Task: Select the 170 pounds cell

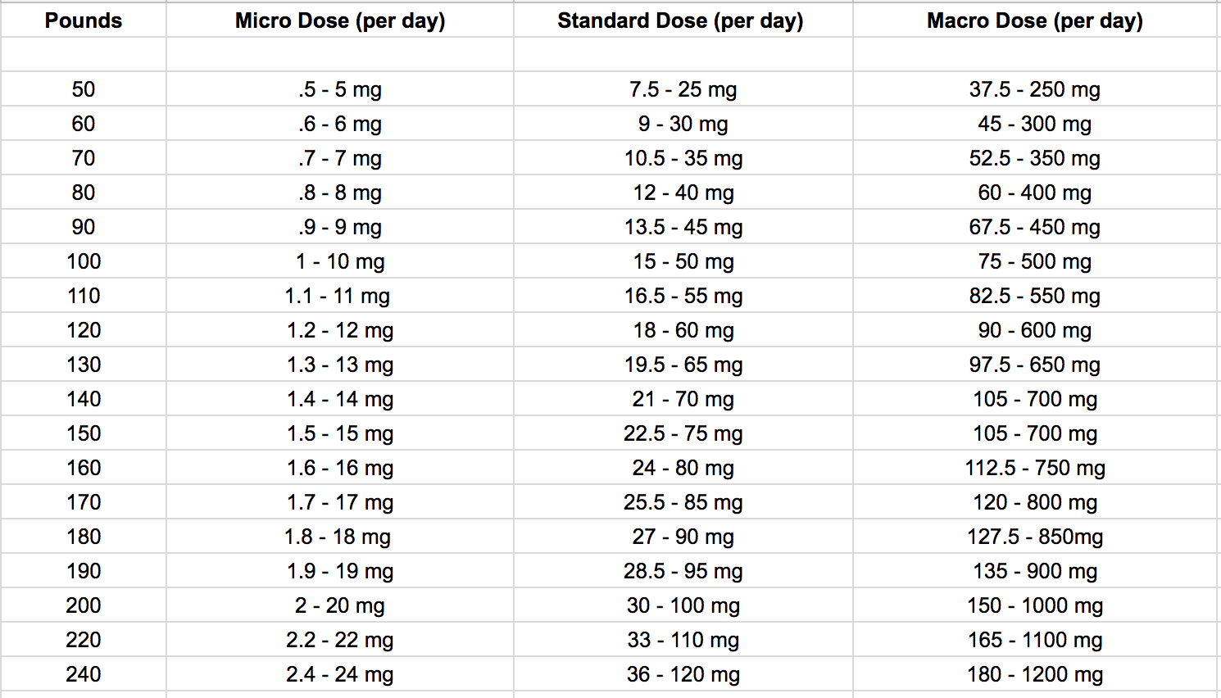Action: click(84, 502)
